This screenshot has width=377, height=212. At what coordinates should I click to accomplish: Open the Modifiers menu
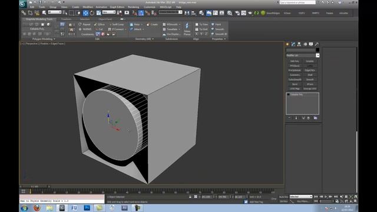click(88, 7)
